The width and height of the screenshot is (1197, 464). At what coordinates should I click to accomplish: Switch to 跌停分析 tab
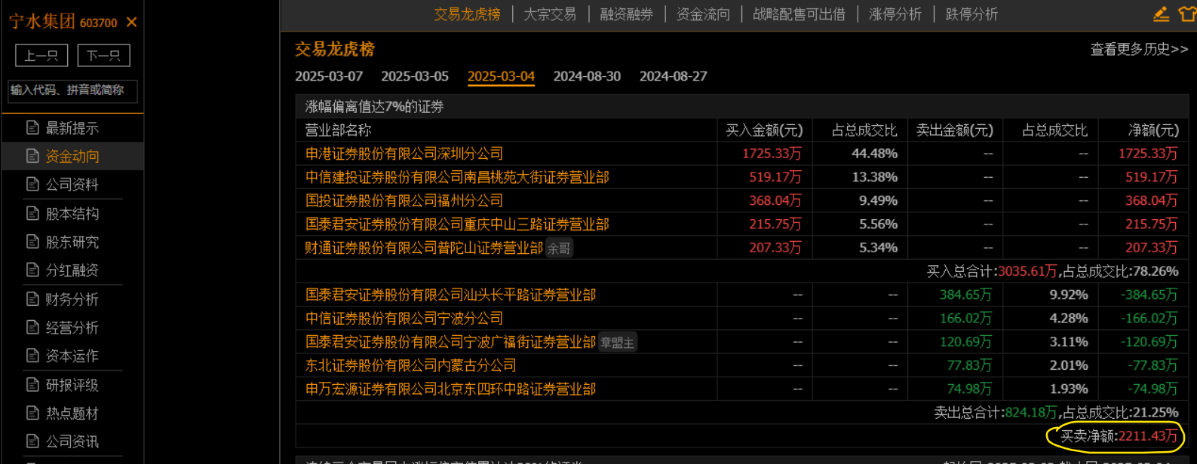point(971,14)
